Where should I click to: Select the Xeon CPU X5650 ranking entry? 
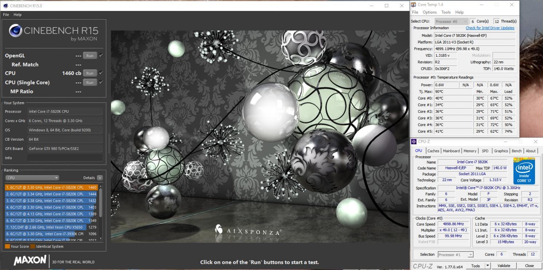[x=51, y=227]
